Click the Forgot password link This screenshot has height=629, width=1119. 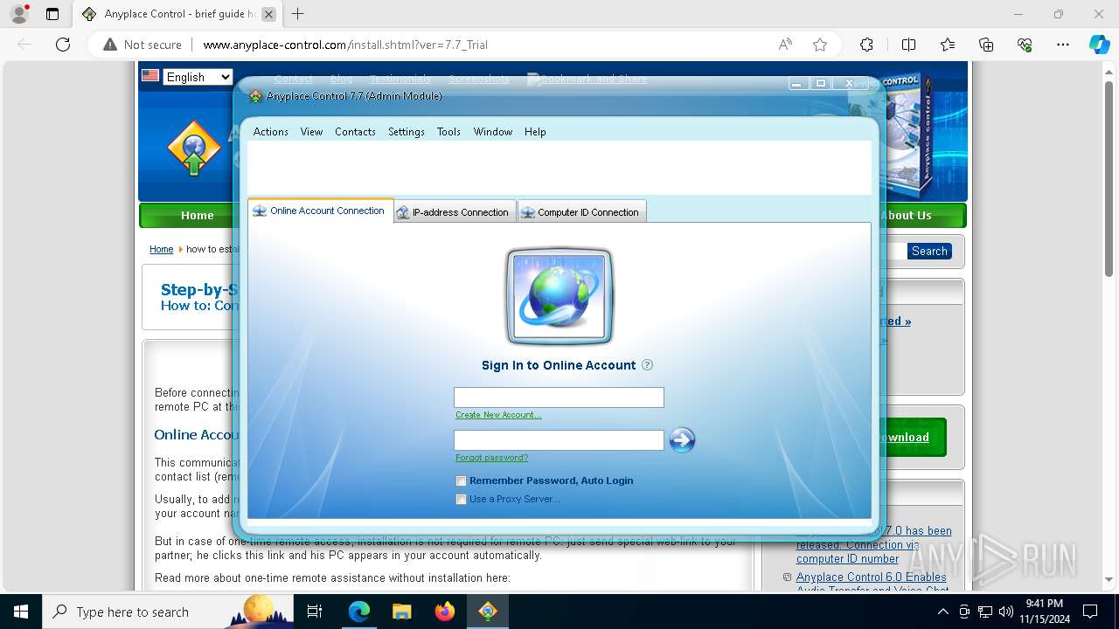[491, 458]
